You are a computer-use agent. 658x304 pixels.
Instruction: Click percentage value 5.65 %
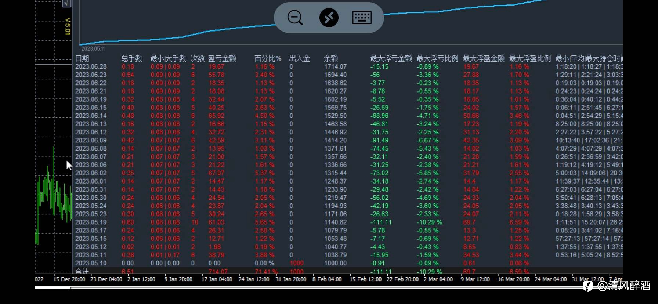click(x=265, y=222)
